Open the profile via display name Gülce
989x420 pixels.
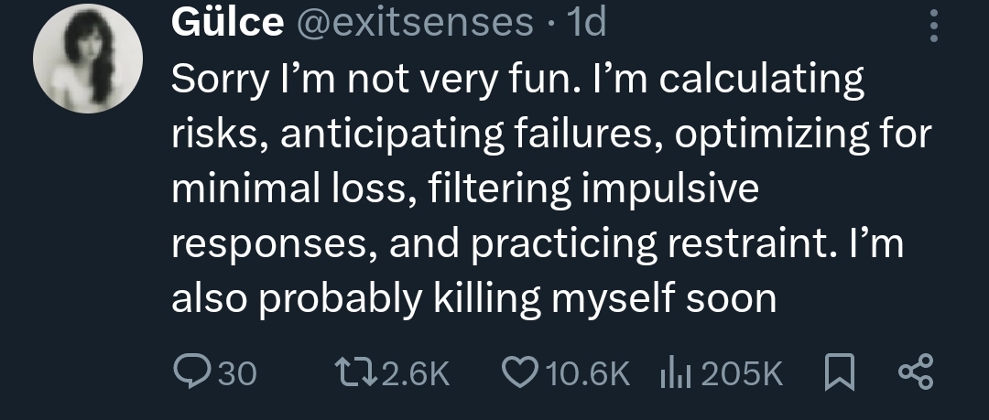pos(227,22)
